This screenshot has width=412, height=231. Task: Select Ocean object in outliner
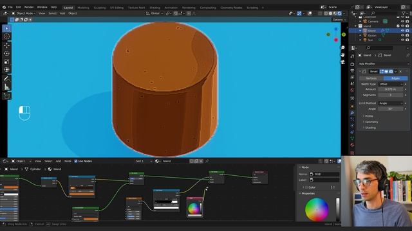coord(372,35)
